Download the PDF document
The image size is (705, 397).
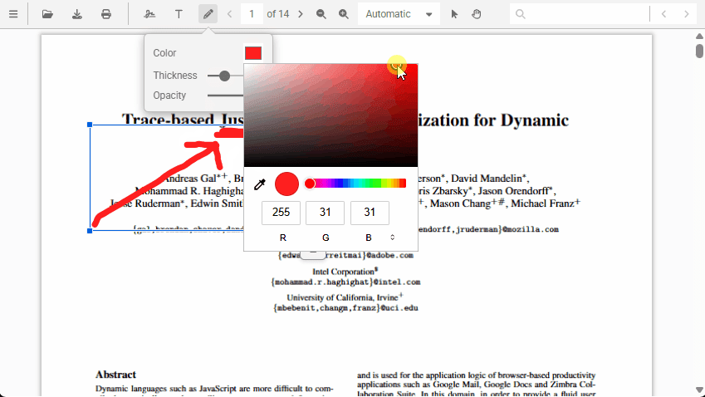click(x=77, y=14)
